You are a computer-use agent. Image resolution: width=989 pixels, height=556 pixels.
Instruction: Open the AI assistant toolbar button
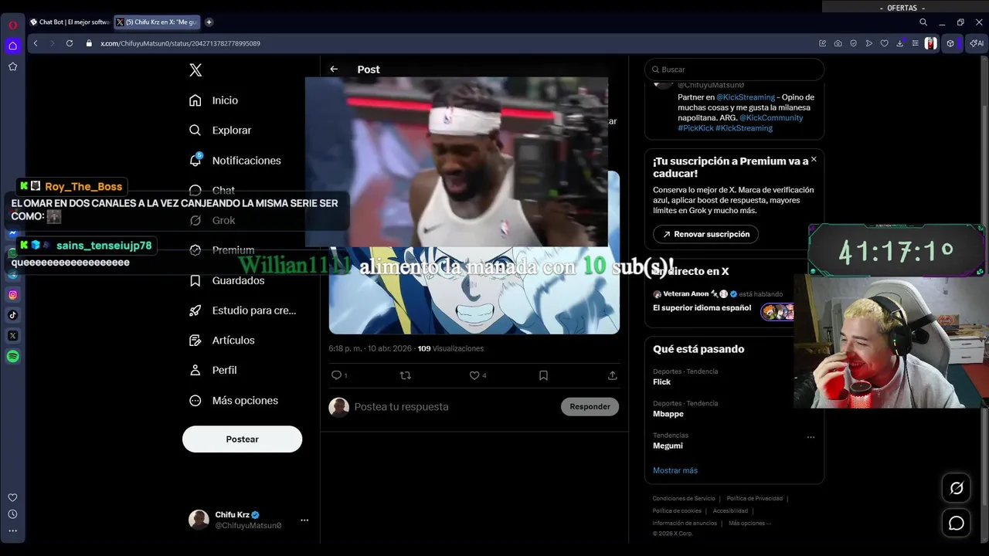976,43
